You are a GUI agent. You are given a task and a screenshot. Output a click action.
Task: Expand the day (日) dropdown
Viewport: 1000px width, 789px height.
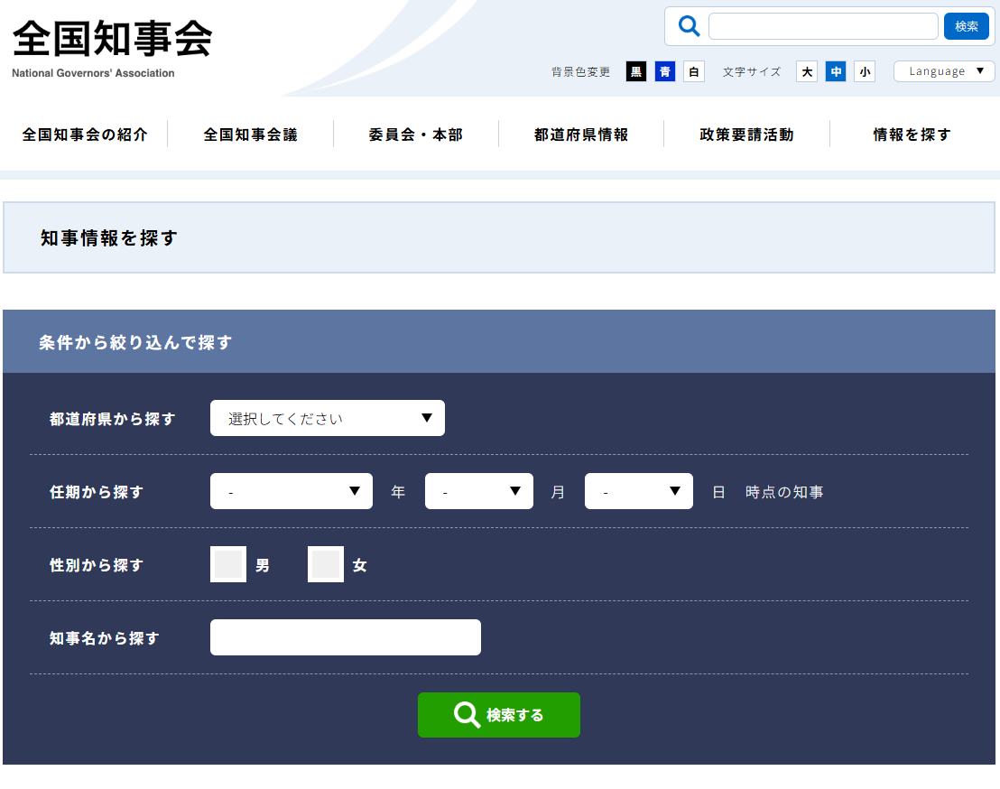pyautogui.click(x=639, y=491)
